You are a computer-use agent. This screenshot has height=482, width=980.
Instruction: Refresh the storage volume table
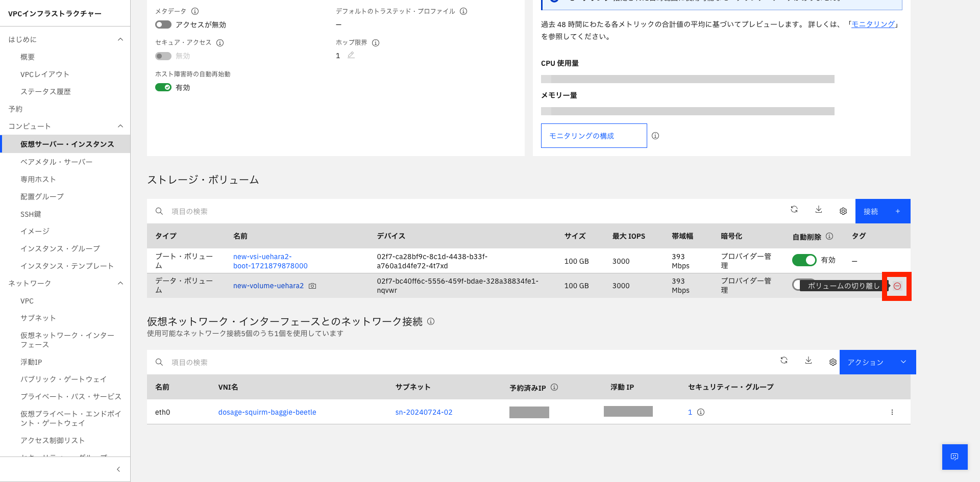[x=794, y=210]
